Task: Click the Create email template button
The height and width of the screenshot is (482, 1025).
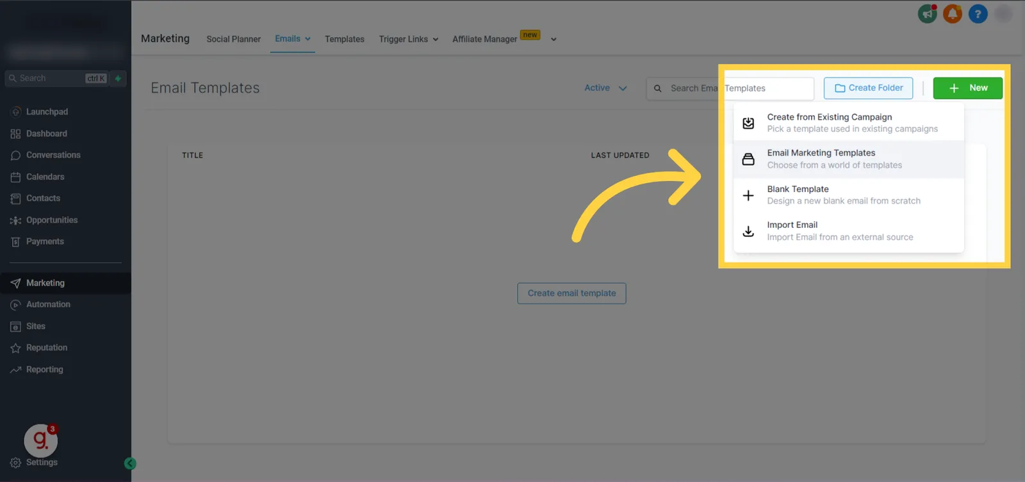Action: click(x=571, y=293)
